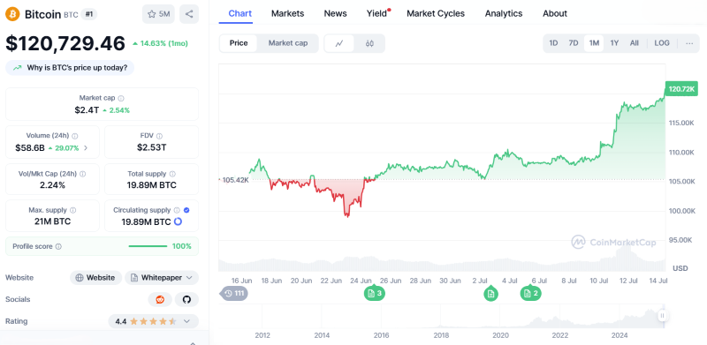Grab the timeline range slider handle
Screen dimensions: 707x345
662,316
